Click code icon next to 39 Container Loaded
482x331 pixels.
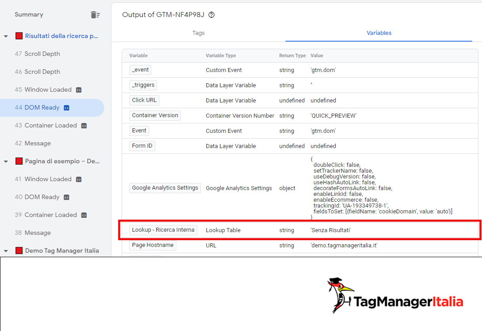pos(84,215)
